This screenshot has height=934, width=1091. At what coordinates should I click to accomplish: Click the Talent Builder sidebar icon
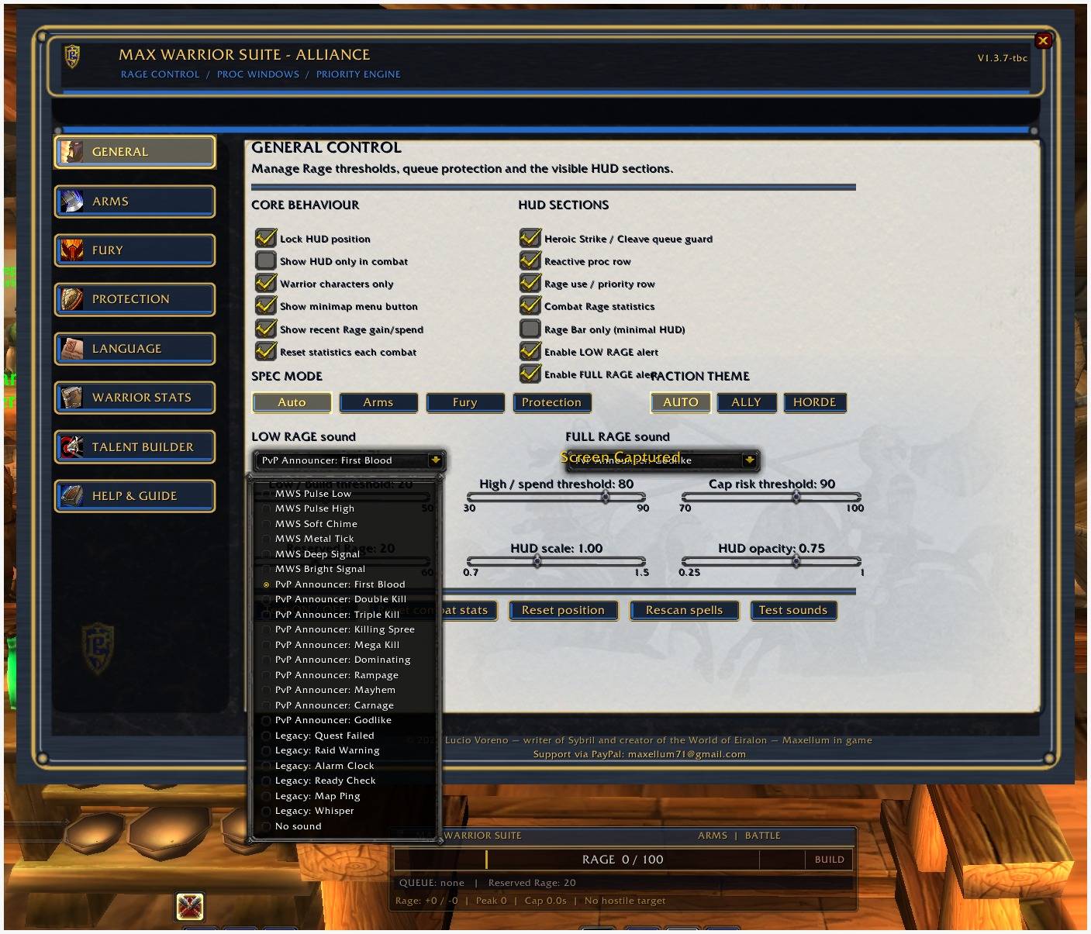pos(72,447)
